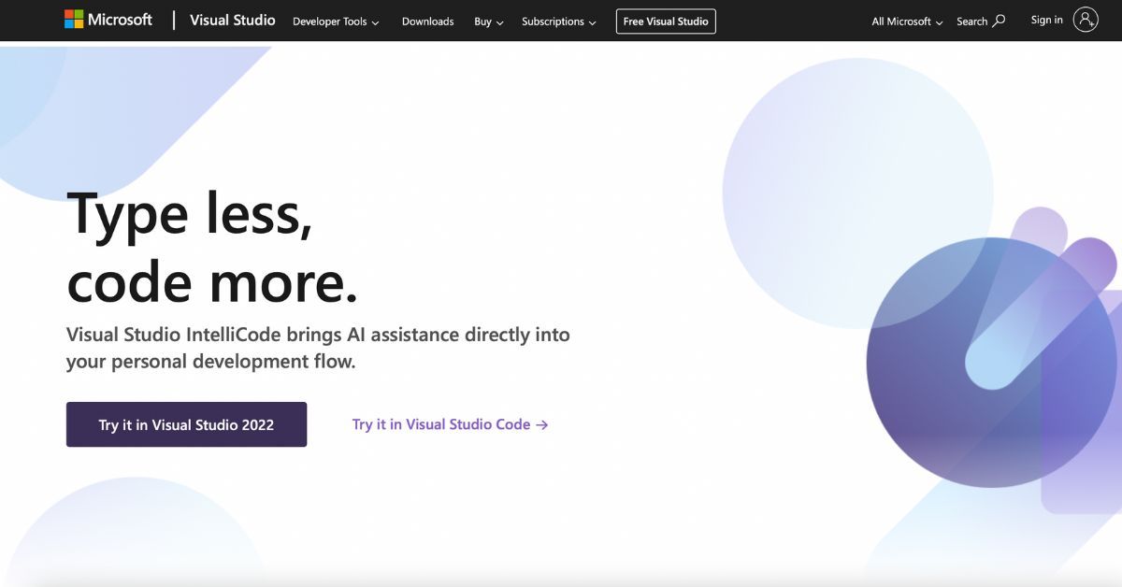Click the Sign in text label
The height and width of the screenshot is (587, 1122).
click(1046, 19)
